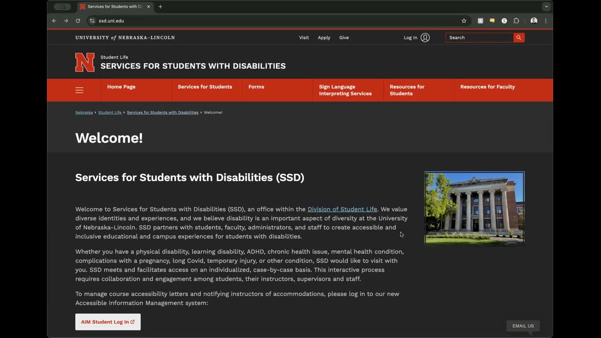Follow the Student Life breadcrumb link
Viewport: 601px width, 338px height.
[110, 113]
